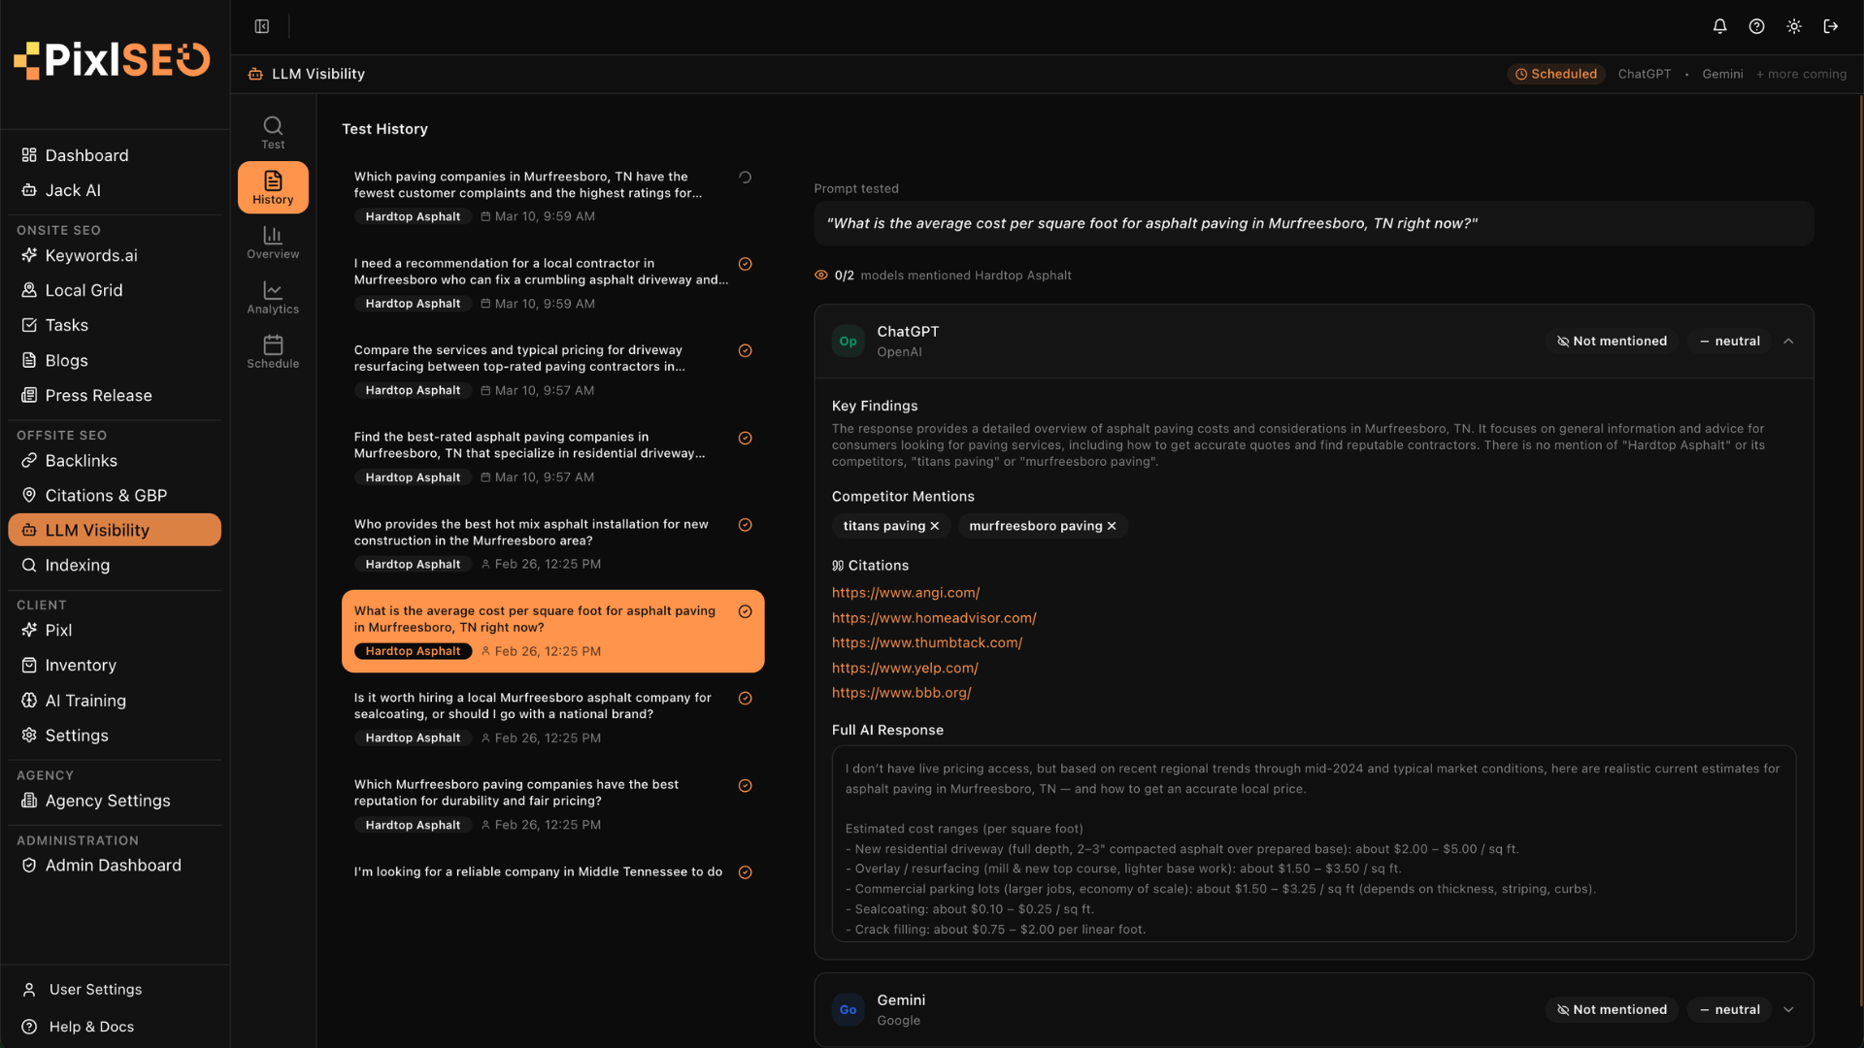Open the homeadvisor.com citation link
Image resolution: width=1864 pixels, height=1048 pixels.
point(934,617)
